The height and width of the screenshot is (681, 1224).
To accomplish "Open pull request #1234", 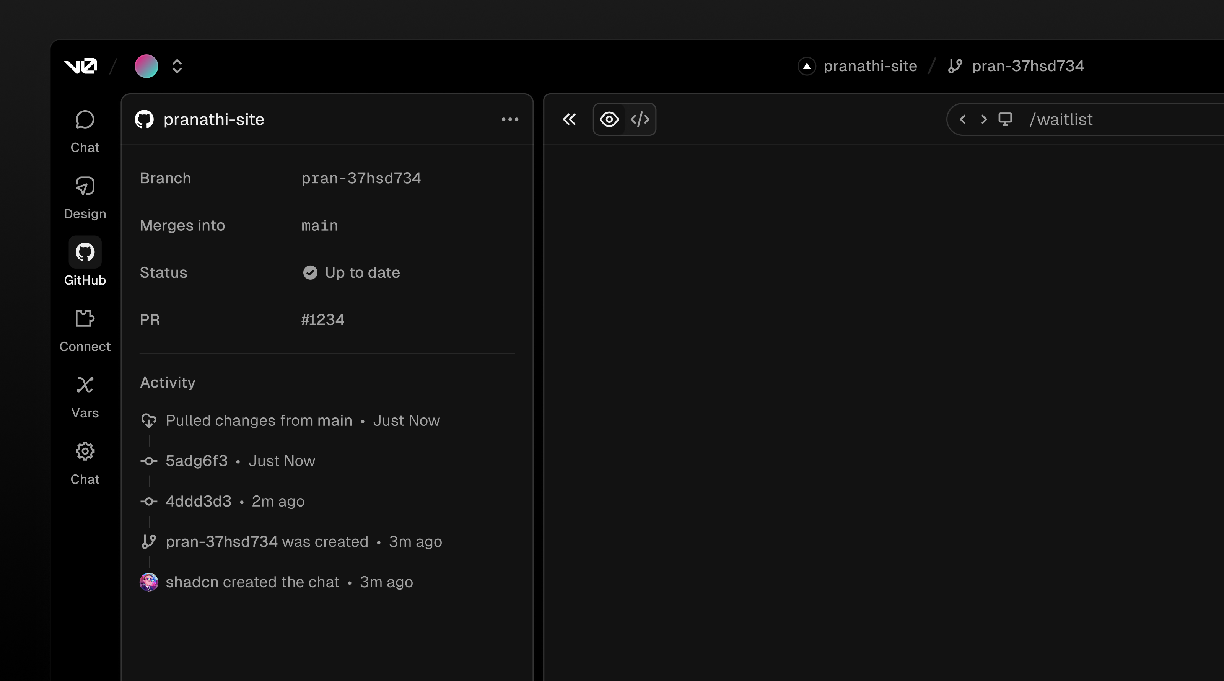I will coord(323,319).
